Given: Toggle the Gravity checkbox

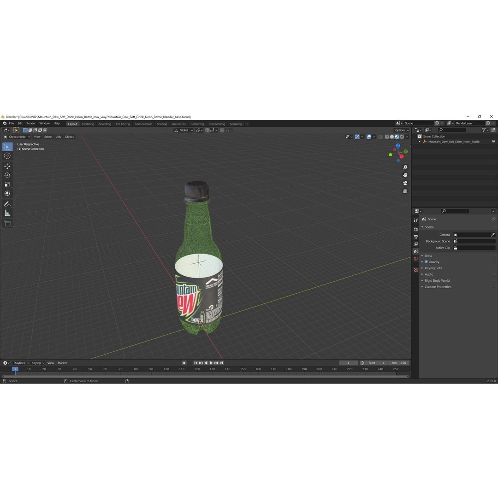Looking at the screenshot, I should (x=426, y=262).
